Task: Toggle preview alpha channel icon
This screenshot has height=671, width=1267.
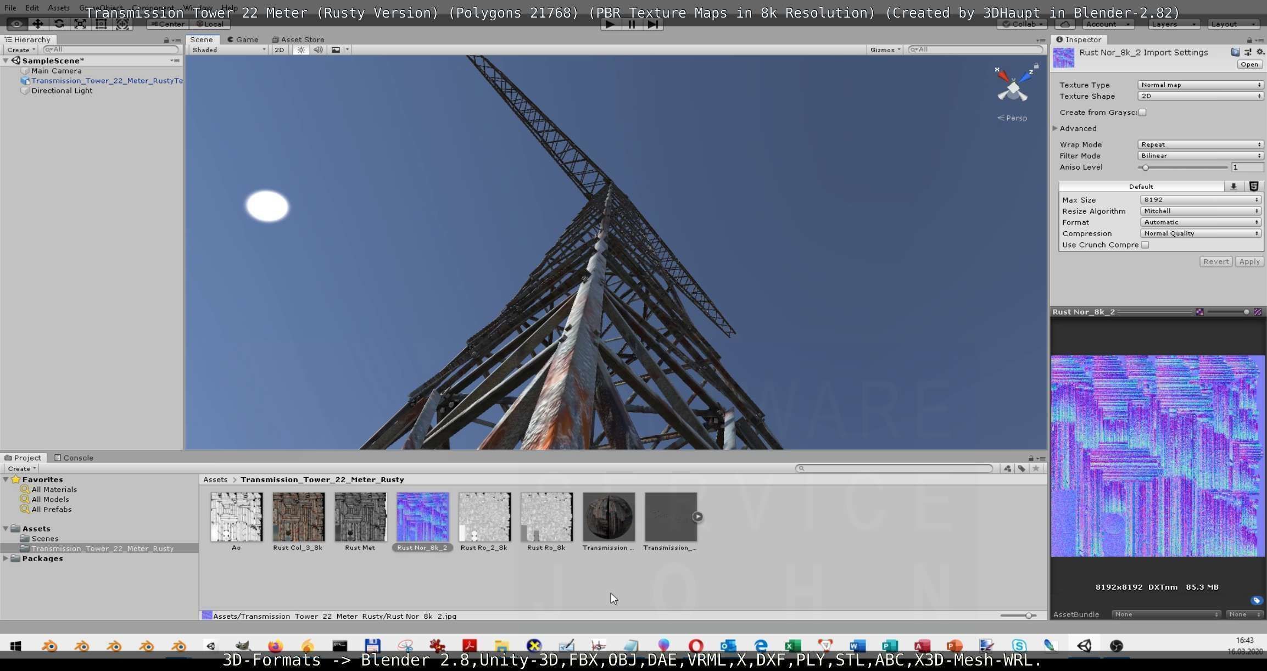Action: 1199,312
